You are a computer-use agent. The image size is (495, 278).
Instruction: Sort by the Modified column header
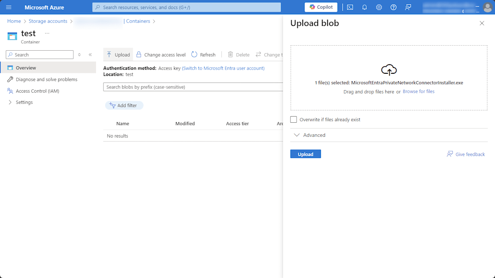tap(185, 124)
